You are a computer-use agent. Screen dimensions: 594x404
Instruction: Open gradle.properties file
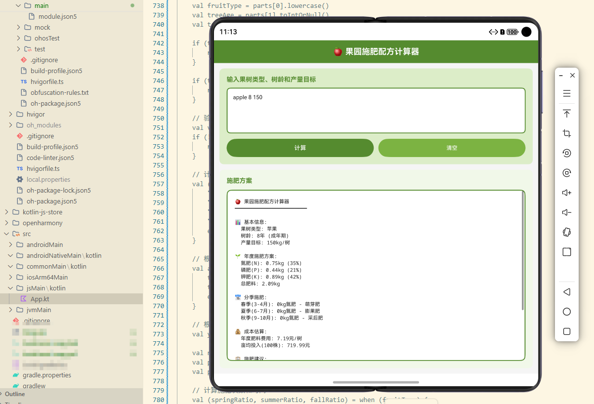(x=47, y=375)
